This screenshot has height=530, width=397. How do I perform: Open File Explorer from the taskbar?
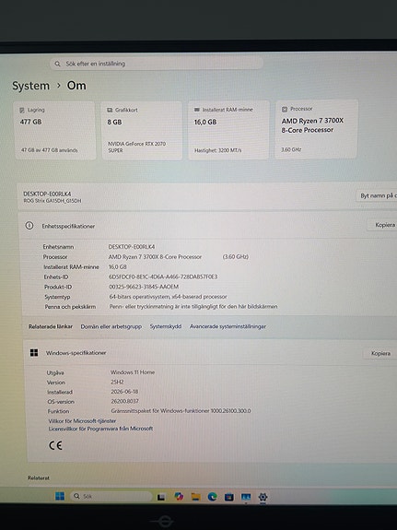point(195,497)
